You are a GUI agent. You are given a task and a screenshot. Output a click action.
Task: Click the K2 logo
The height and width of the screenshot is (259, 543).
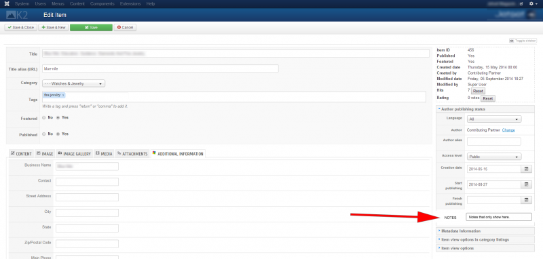[16, 15]
